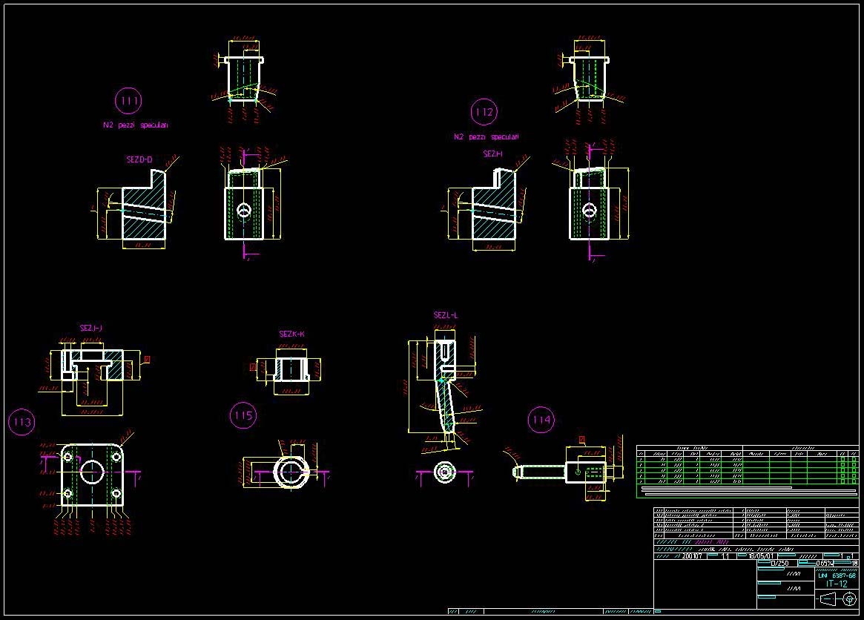Click the SEZ.L-L section title text
Image resolution: width=864 pixels, height=620 pixels.
tap(446, 315)
